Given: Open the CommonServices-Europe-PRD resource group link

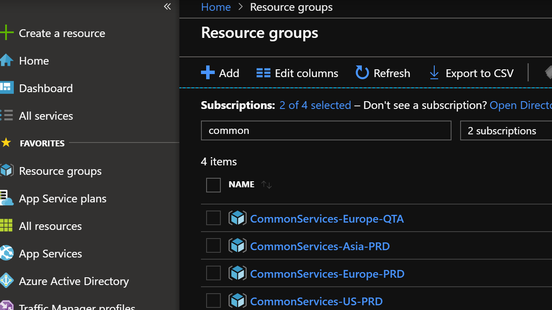Looking at the screenshot, I should [327, 274].
